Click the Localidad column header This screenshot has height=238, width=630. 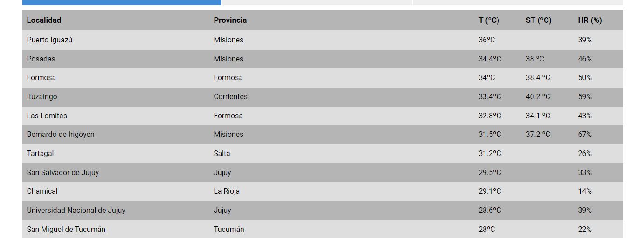point(44,20)
